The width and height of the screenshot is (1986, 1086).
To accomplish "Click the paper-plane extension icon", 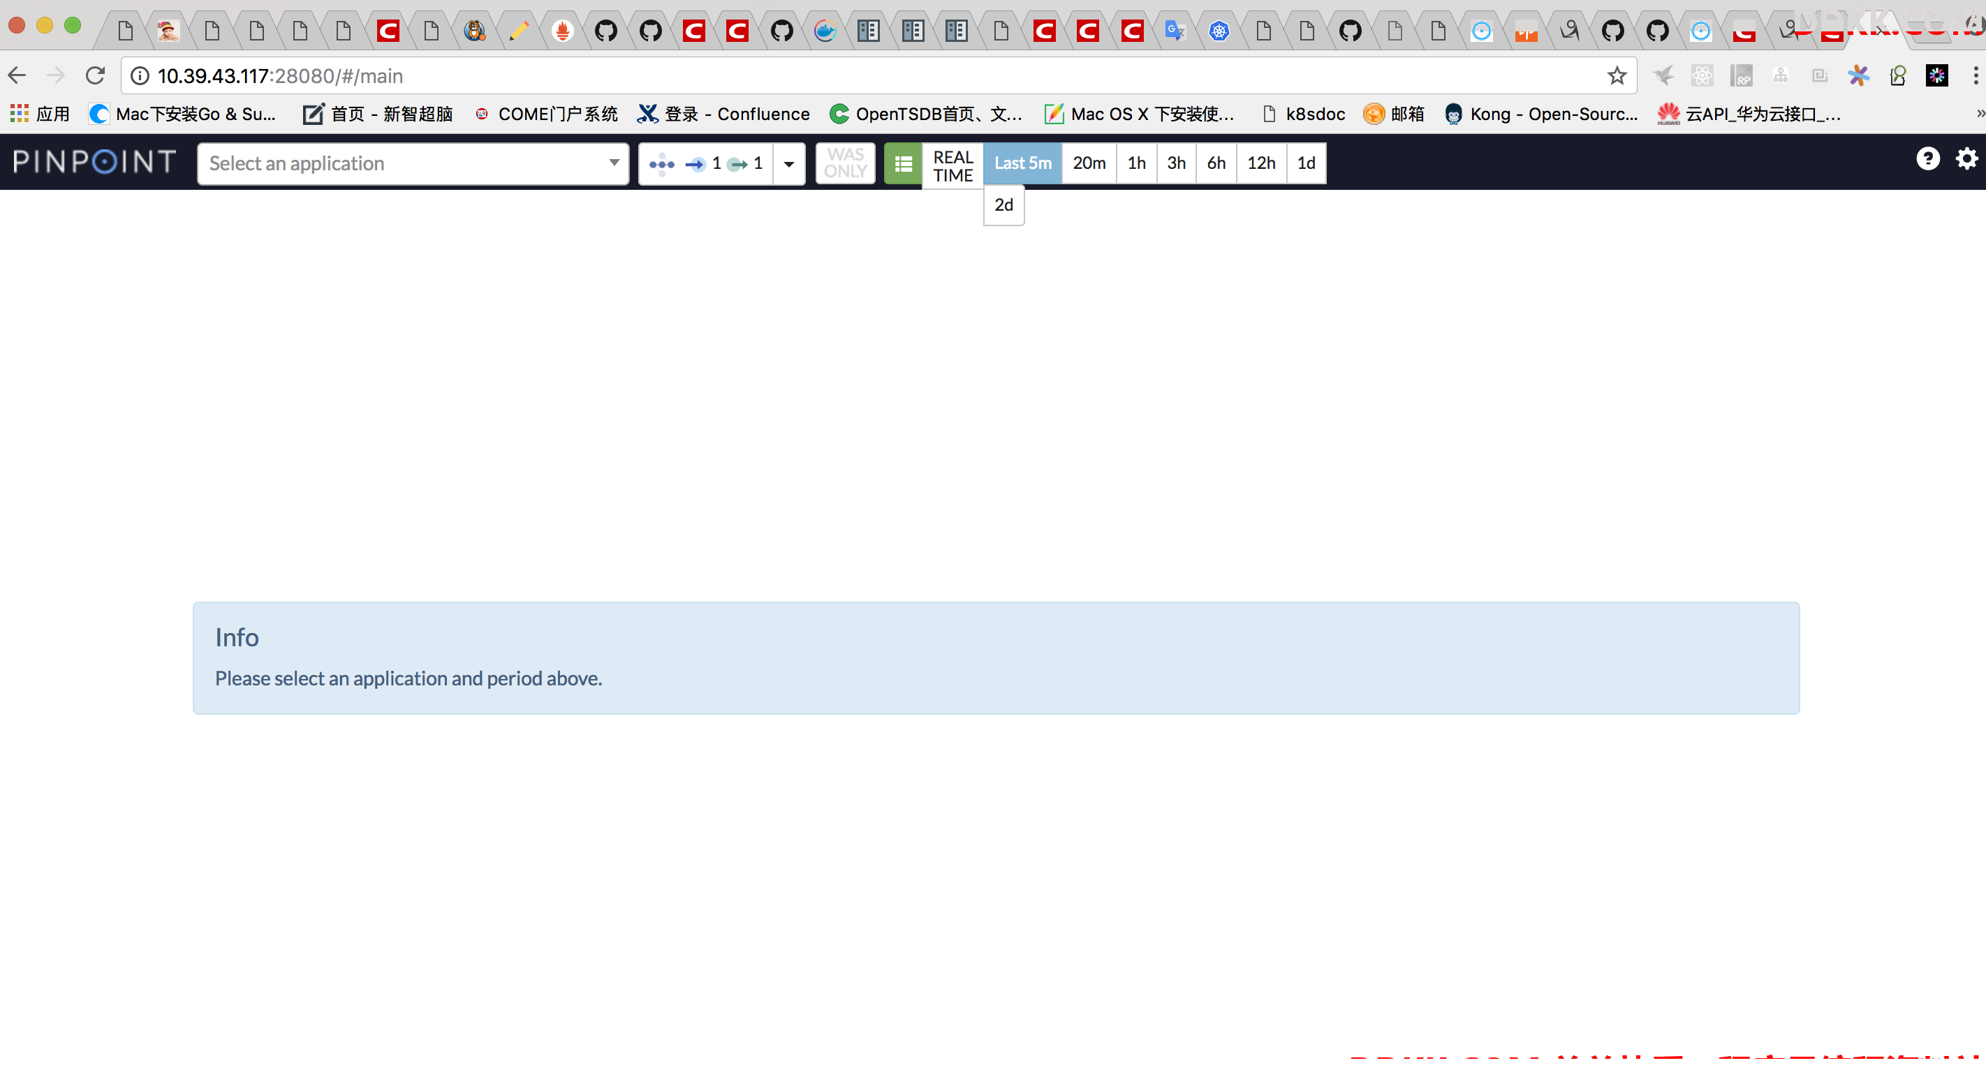I will coord(1663,75).
